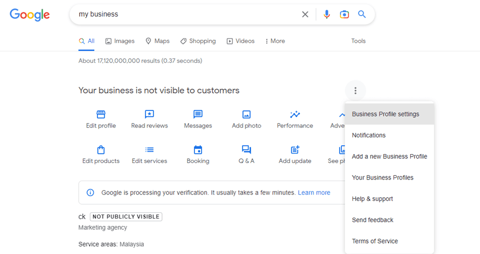Click the NOT PUBLICLY VISIBLE badge
Screen dimensions: 480x254
pos(126,217)
